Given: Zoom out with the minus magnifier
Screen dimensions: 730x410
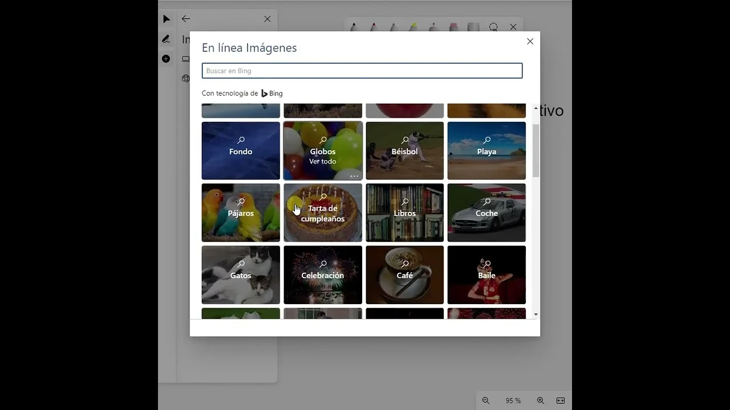Looking at the screenshot, I should 486,400.
